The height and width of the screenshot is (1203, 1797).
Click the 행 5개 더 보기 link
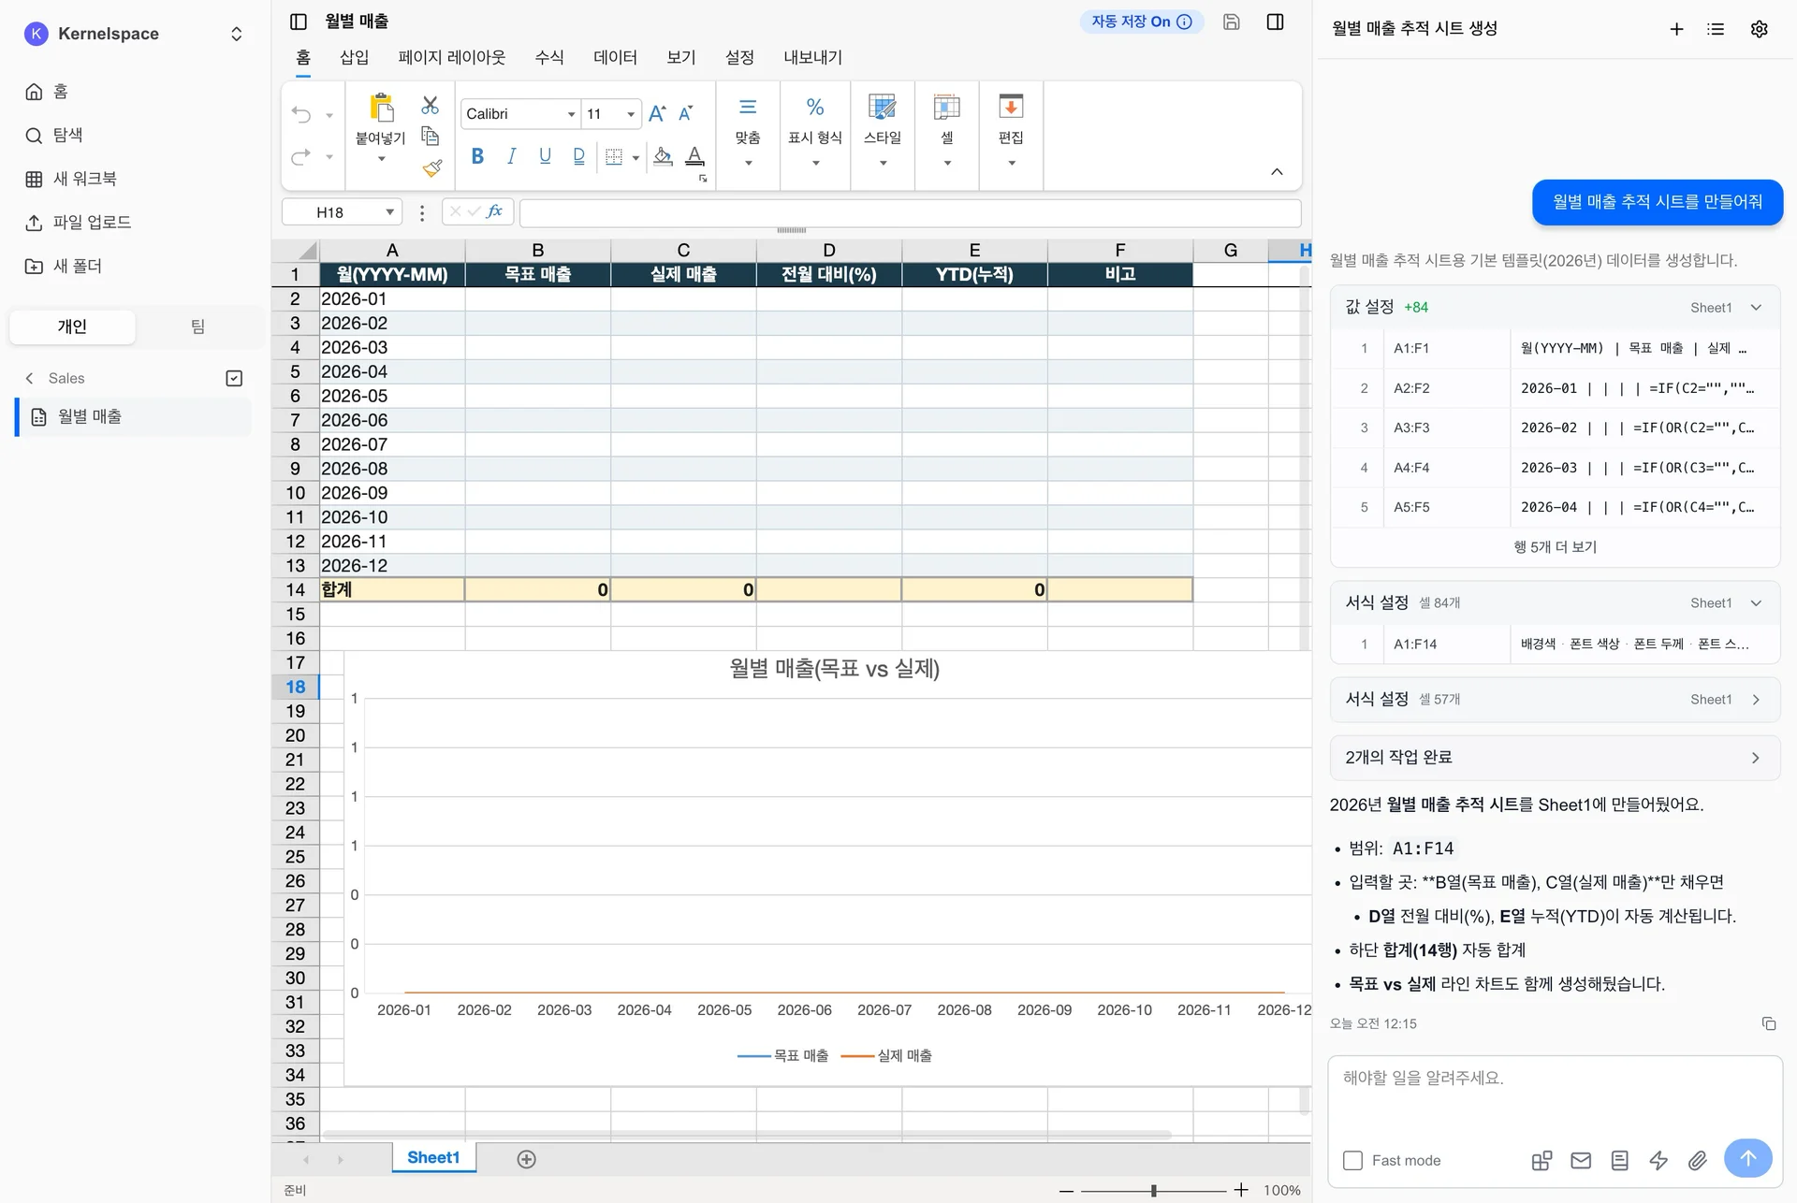pyautogui.click(x=1555, y=546)
